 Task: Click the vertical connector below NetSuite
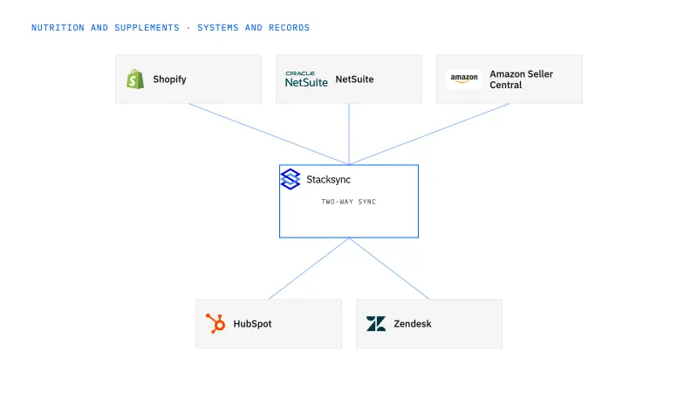[x=349, y=134]
